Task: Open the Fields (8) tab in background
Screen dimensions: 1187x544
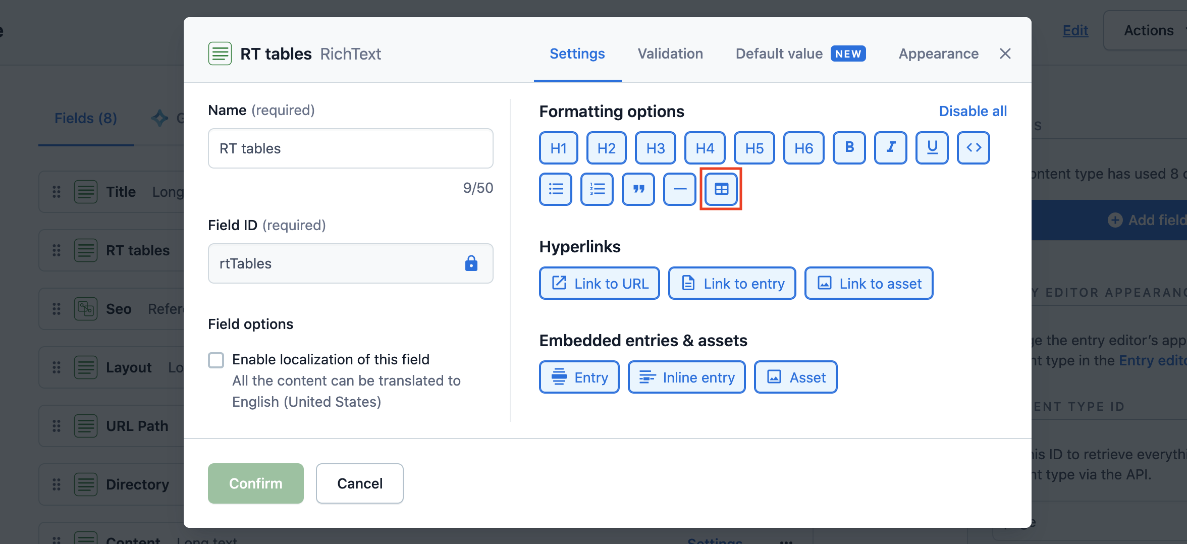Action: (86, 118)
